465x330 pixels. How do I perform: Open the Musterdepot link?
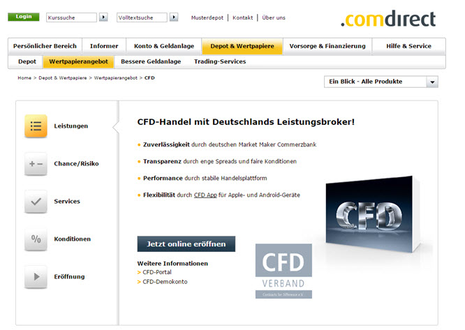[207, 17]
